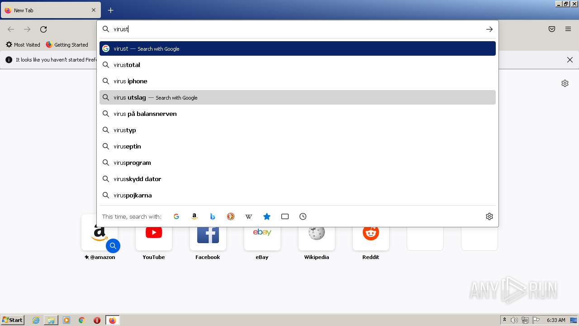Select 'virust — Search with Google' result
579x326 pixels.
(x=298, y=48)
